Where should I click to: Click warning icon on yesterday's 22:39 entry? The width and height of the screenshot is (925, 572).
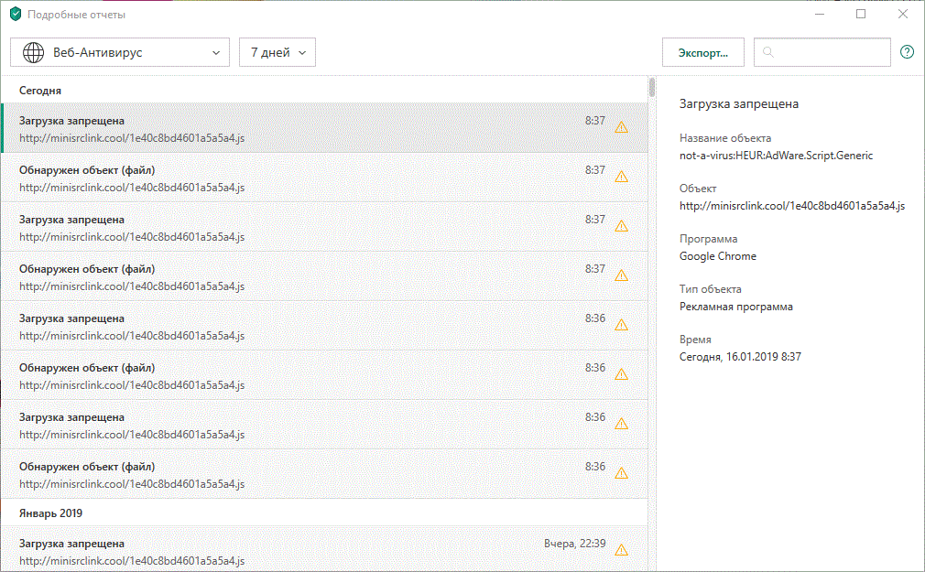(621, 550)
